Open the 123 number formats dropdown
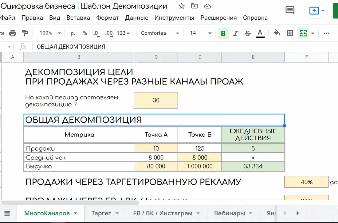The width and height of the screenshot is (338, 223). 123,33
